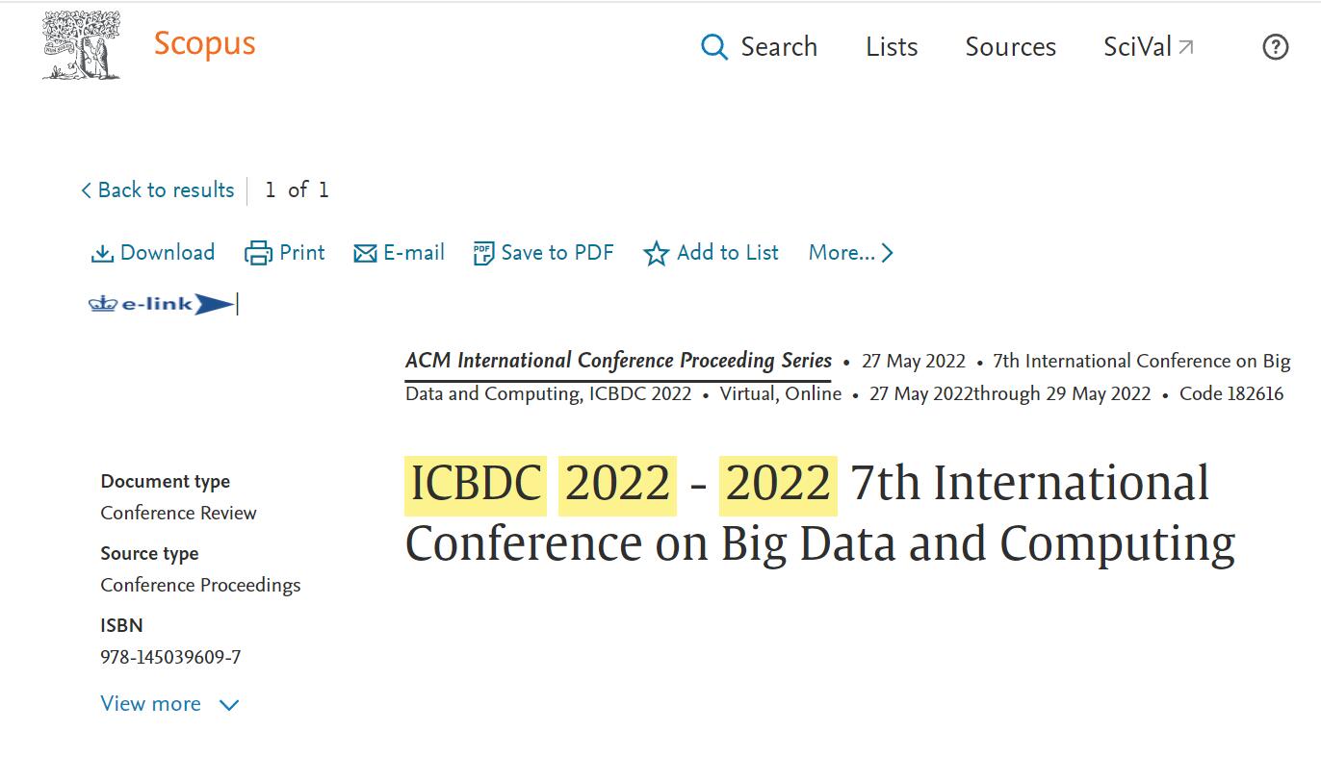This screenshot has width=1321, height=781.
Task: Click the SciVal external arrow icon
Action: [1186, 46]
